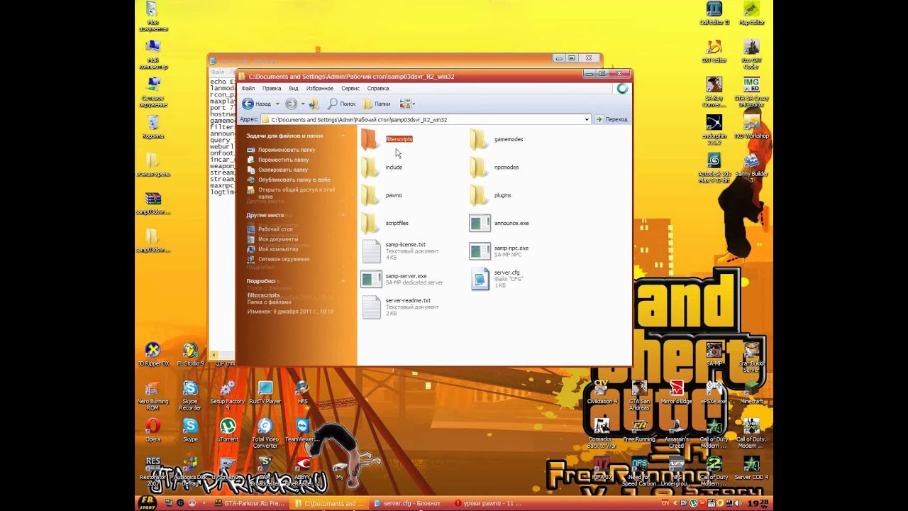Open the Справка menu
The height and width of the screenshot is (511, 908).
click(378, 89)
